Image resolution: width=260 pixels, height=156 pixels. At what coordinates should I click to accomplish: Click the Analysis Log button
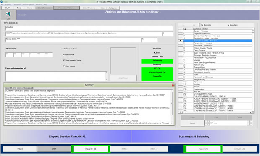239,149
